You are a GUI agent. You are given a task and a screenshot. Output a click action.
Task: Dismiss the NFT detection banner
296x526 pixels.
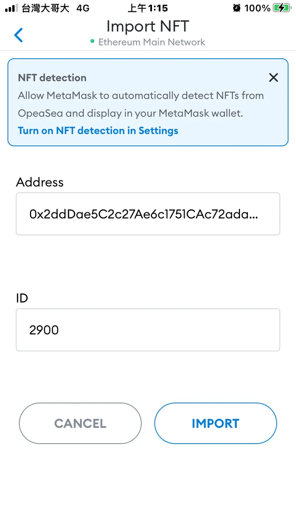(273, 78)
